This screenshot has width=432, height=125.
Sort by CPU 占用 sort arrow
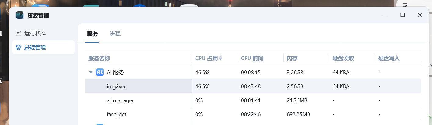pos(221,58)
